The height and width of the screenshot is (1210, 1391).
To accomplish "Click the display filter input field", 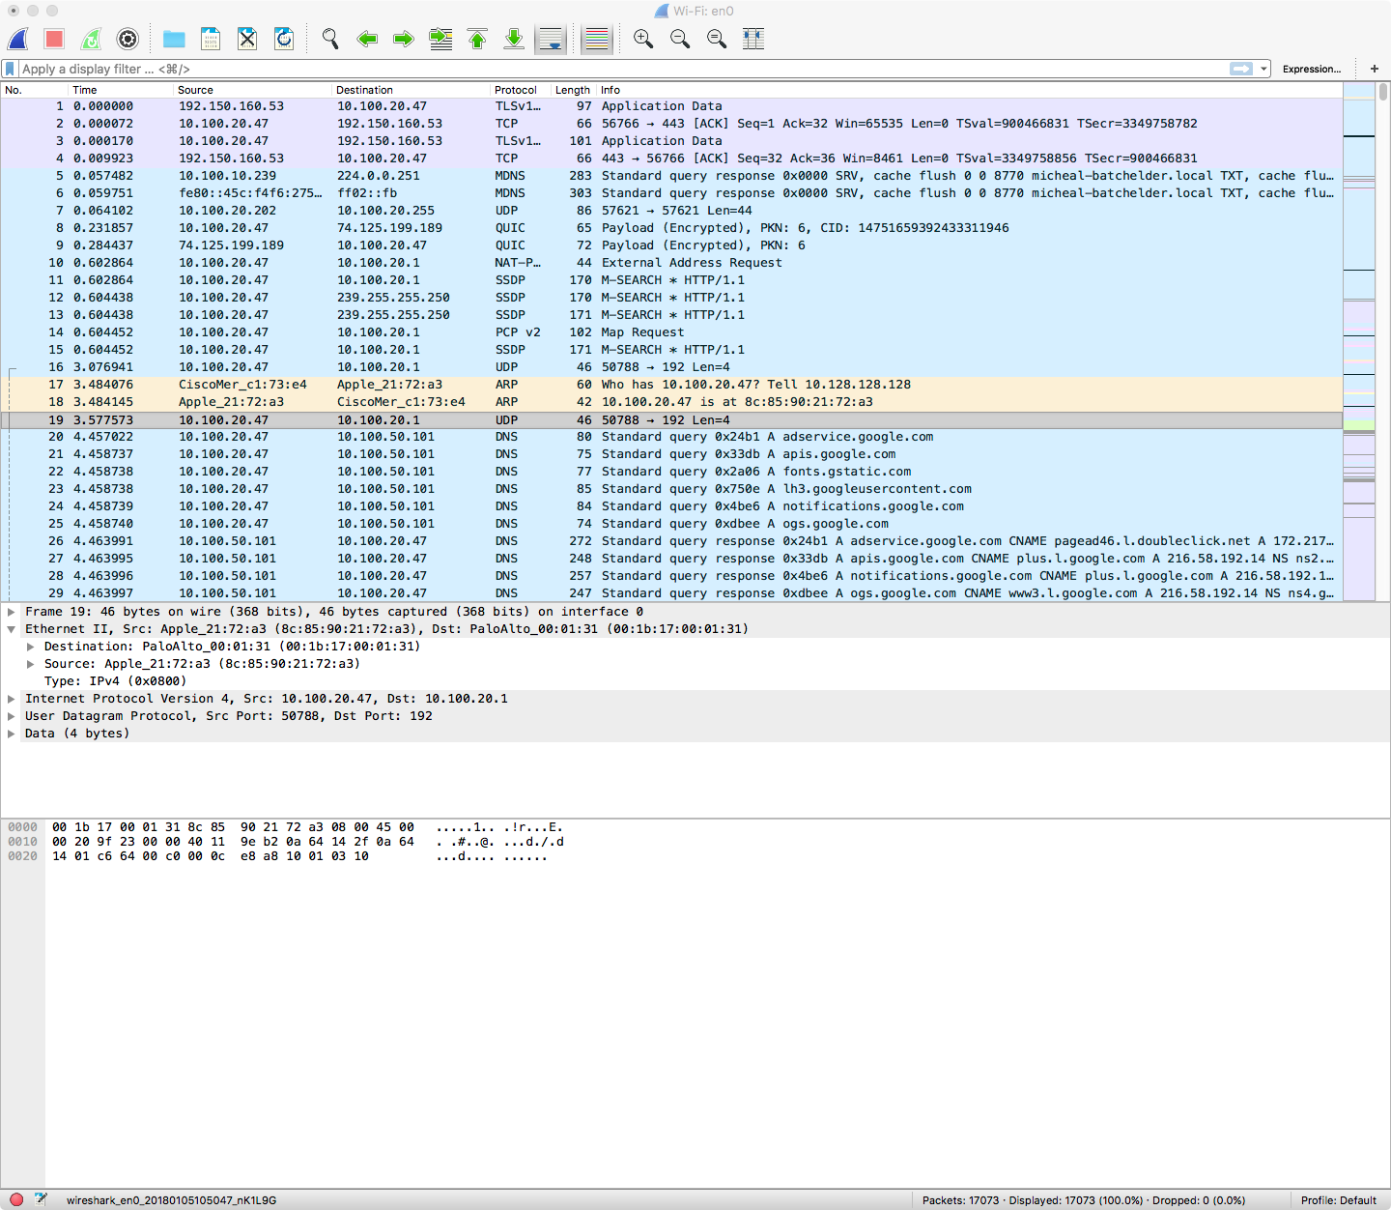I will [623, 69].
